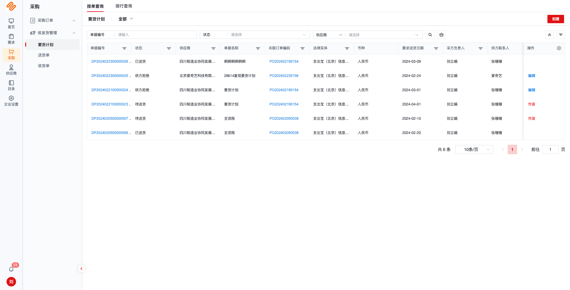
Task: Click the clear filters icon button
Action: (441, 35)
